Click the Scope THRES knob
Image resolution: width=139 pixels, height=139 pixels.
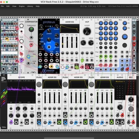point(32,115)
